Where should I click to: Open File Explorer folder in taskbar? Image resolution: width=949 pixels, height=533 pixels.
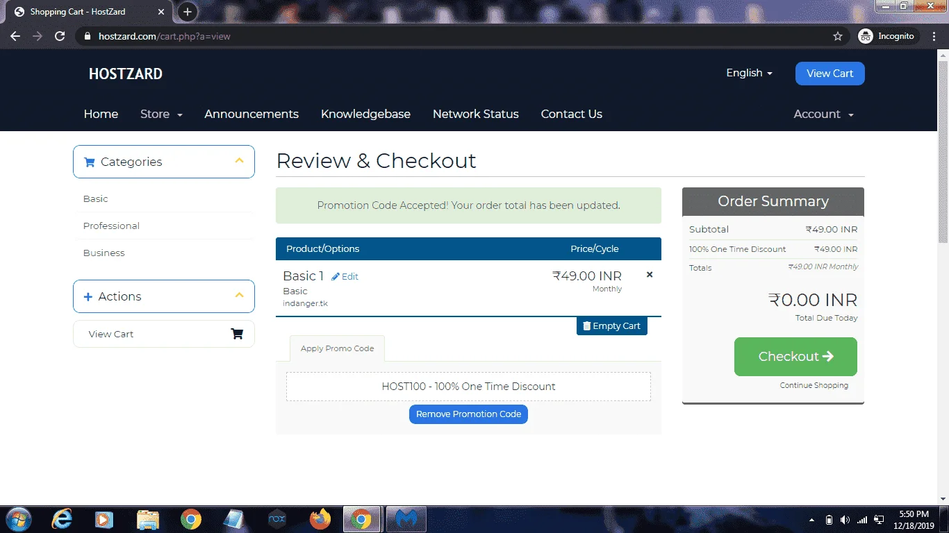tap(147, 519)
